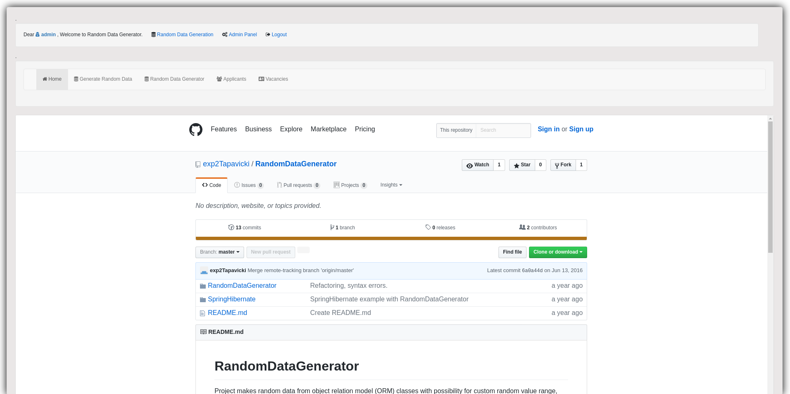790x394 pixels.
Task: Click the Fork count 1
Action: point(581,165)
